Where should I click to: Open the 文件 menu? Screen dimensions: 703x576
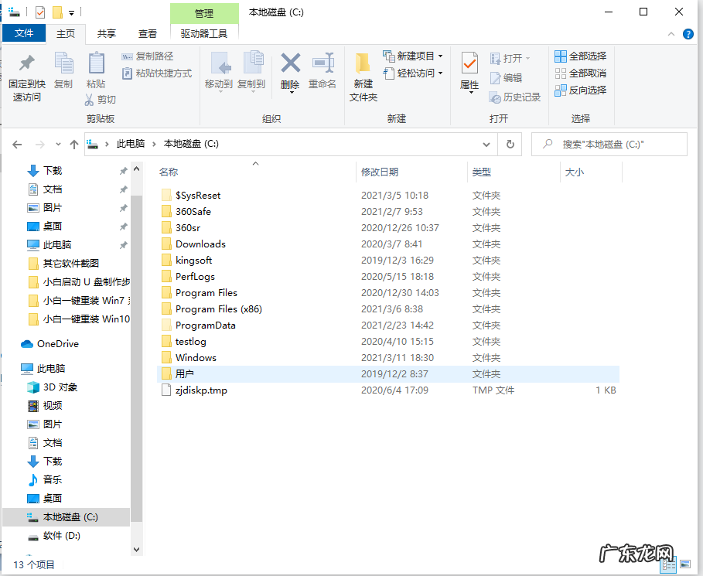coord(24,33)
